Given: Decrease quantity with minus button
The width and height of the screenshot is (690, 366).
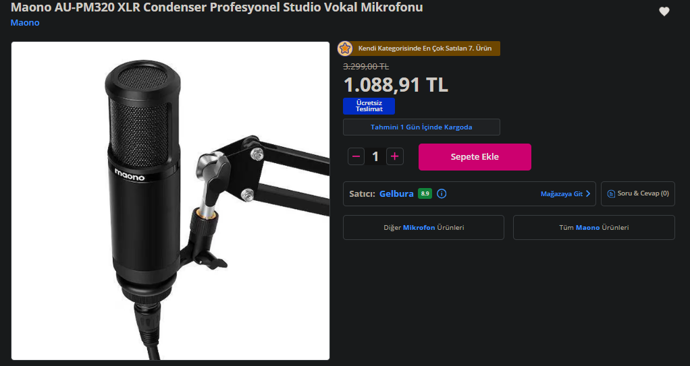Looking at the screenshot, I should pos(356,156).
